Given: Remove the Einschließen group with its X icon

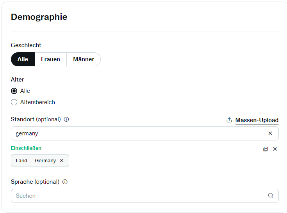Looking at the screenshot, I should (275, 149).
